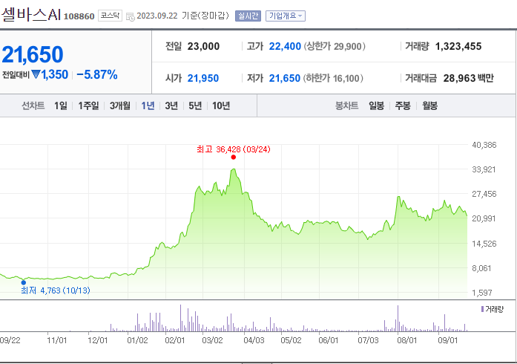The width and height of the screenshot is (517, 364).
Task: Select the 1년 chart period
Action: (148, 105)
